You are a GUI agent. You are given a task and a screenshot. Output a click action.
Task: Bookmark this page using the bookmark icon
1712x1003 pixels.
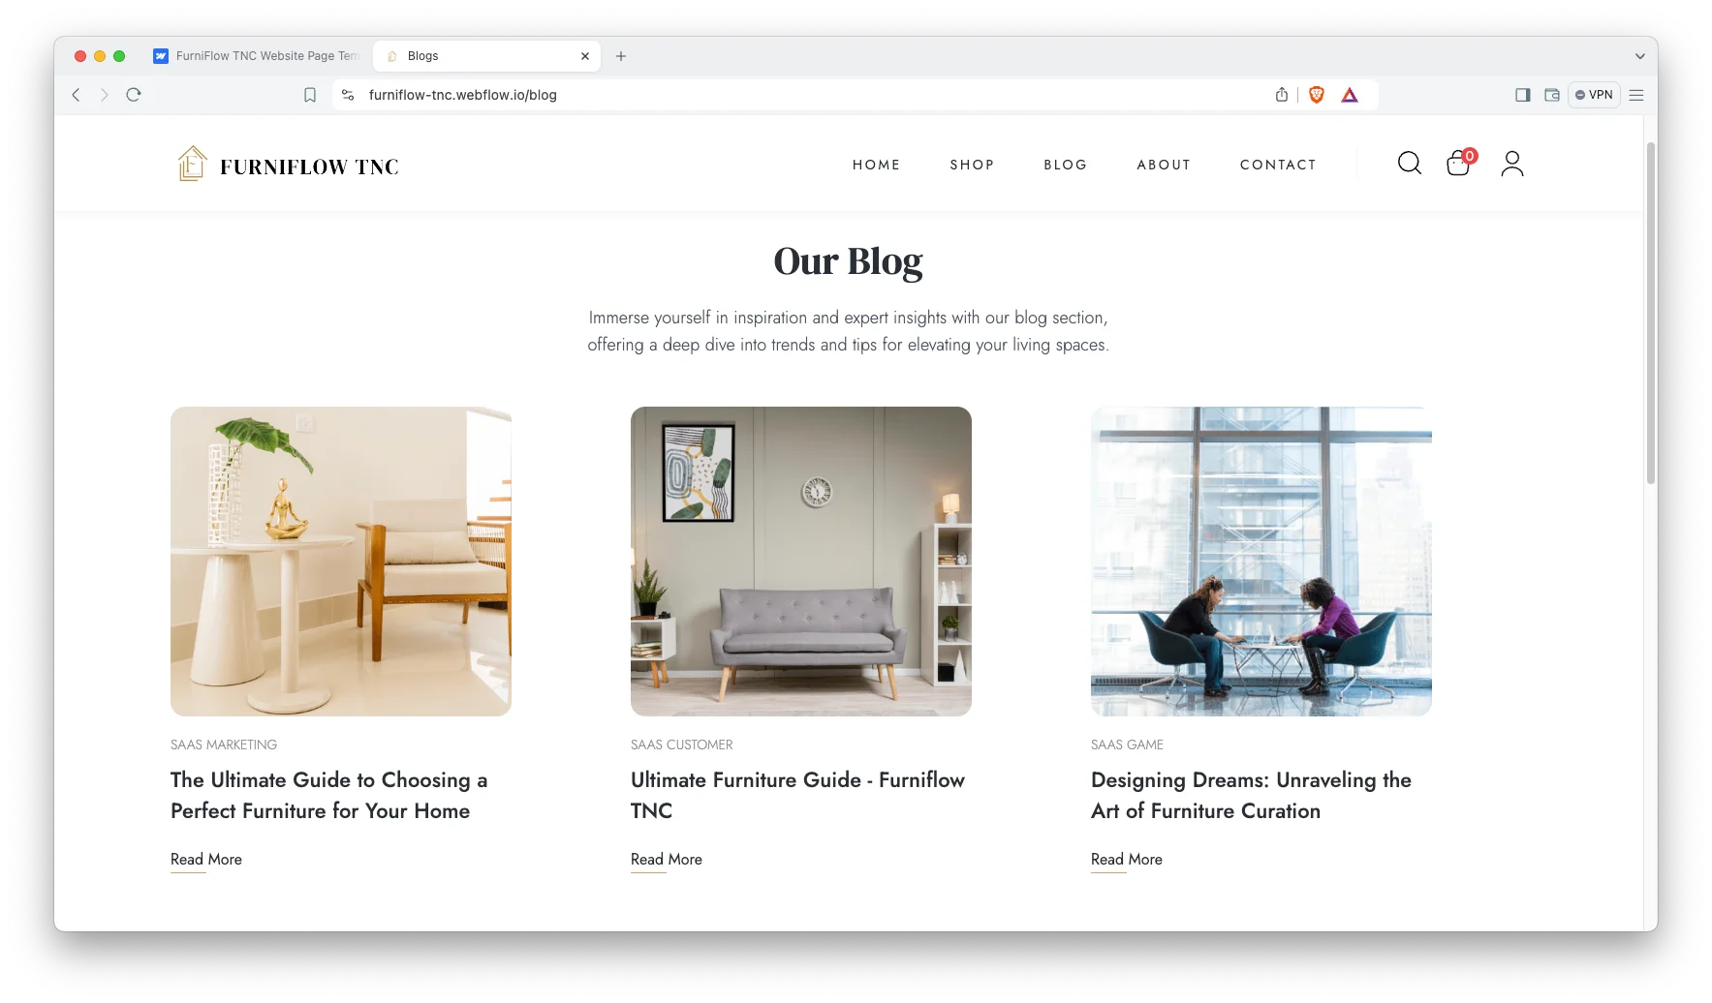pyautogui.click(x=310, y=95)
